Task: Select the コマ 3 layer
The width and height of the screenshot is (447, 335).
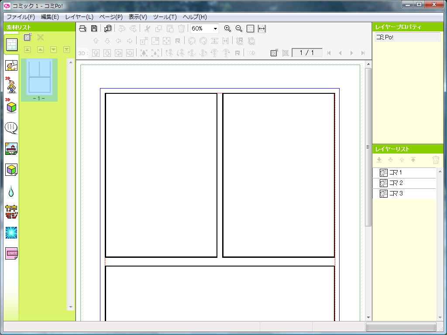Action: pos(404,194)
